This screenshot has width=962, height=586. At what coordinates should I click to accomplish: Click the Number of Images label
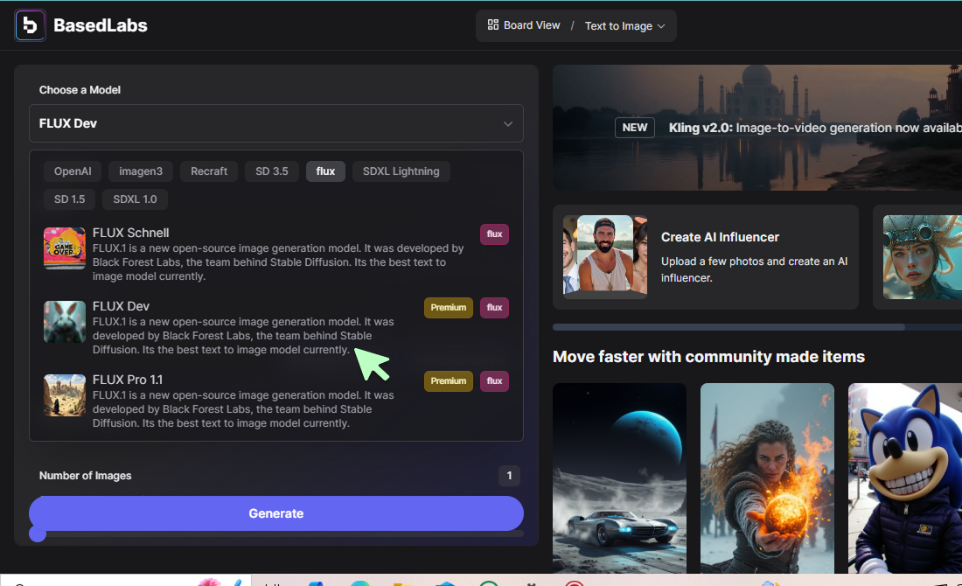click(86, 476)
